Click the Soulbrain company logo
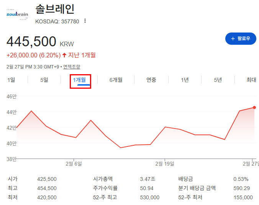This screenshot has width=259, height=205. [x=17, y=15]
